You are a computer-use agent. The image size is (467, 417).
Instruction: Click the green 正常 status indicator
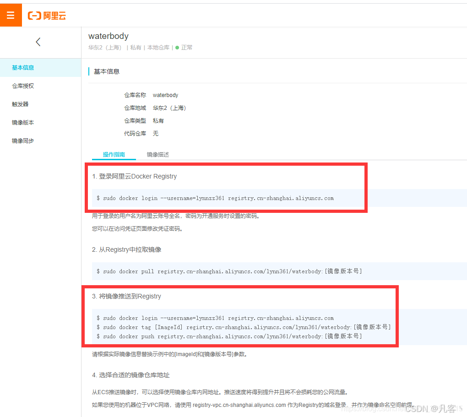(x=184, y=48)
